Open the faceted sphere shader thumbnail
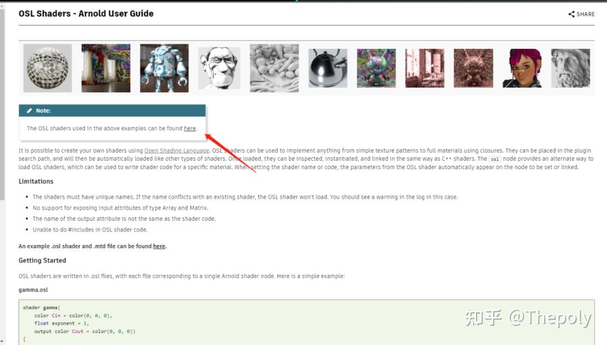 pyautogui.click(x=48, y=68)
